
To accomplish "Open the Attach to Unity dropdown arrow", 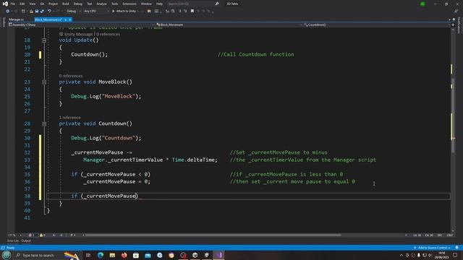I will [x=138, y=12].
